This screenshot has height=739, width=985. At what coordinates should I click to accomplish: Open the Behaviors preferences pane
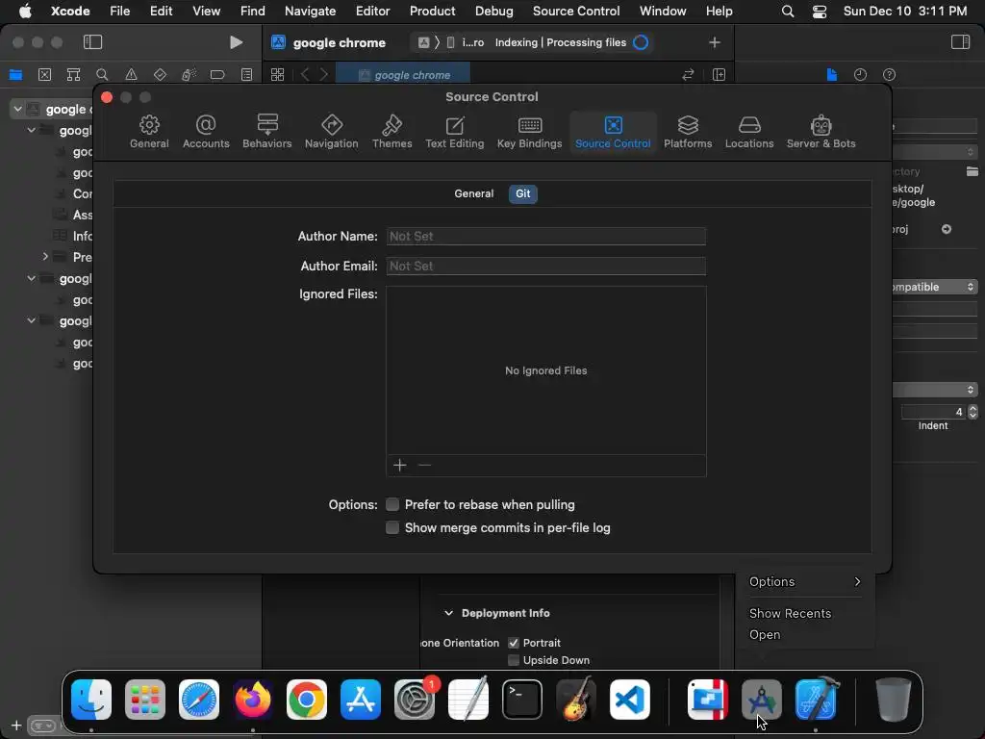pos(267,132)
